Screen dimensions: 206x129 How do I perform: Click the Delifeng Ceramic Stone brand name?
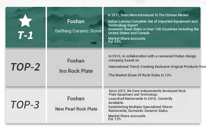[x=78, y=31]
